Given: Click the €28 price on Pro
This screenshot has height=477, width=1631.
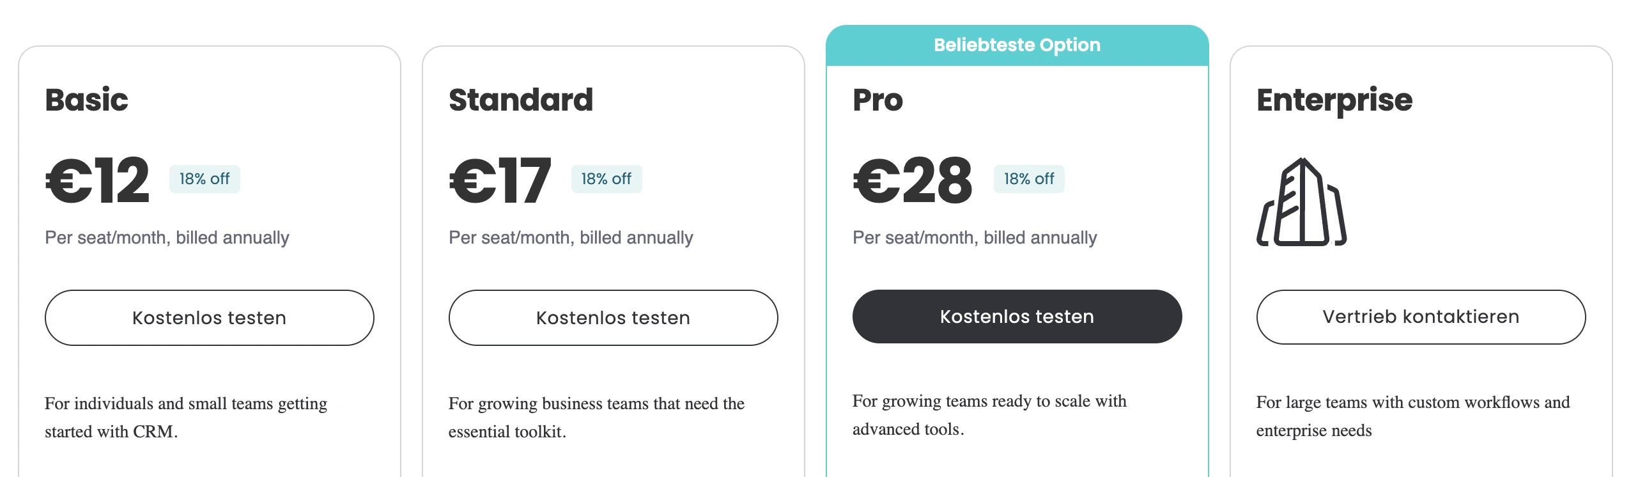Looking at the screenshot, I should 912,181.
